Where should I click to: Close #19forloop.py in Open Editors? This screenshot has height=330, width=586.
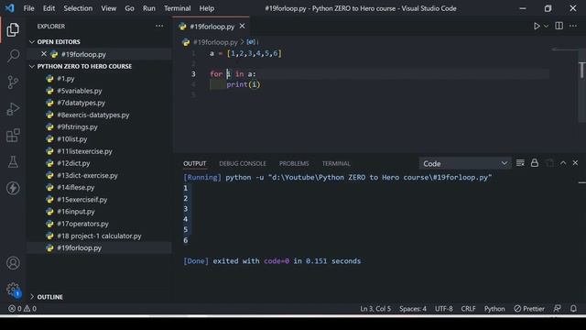[44, 54]
